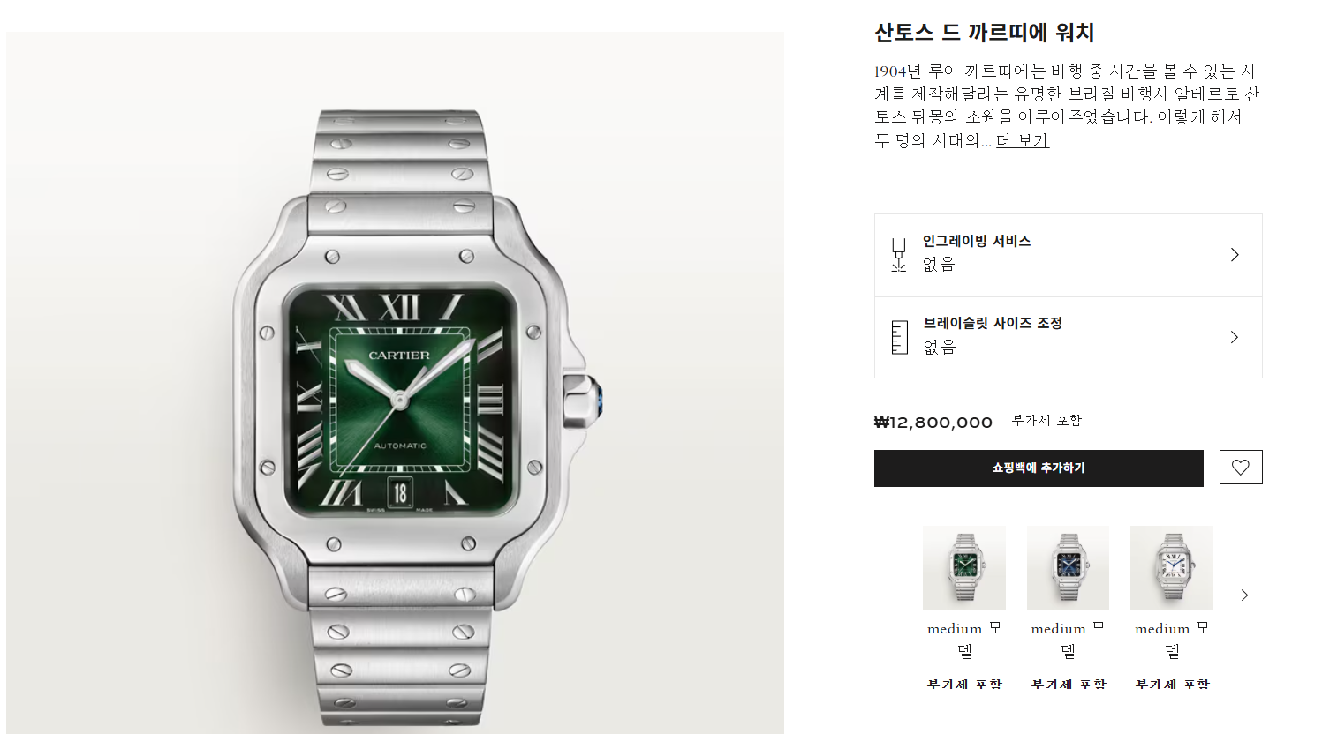This screenshot has height=734, width=1322.
Task: Select the green dial model thumbnail
Action: pos(964,568)
